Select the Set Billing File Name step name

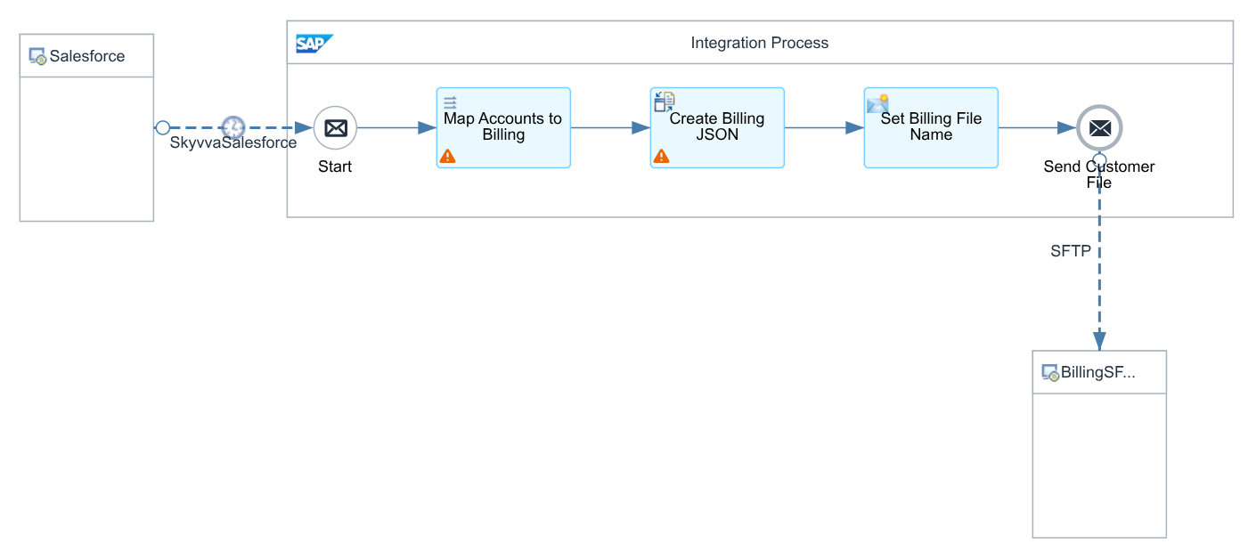(931, 126)
